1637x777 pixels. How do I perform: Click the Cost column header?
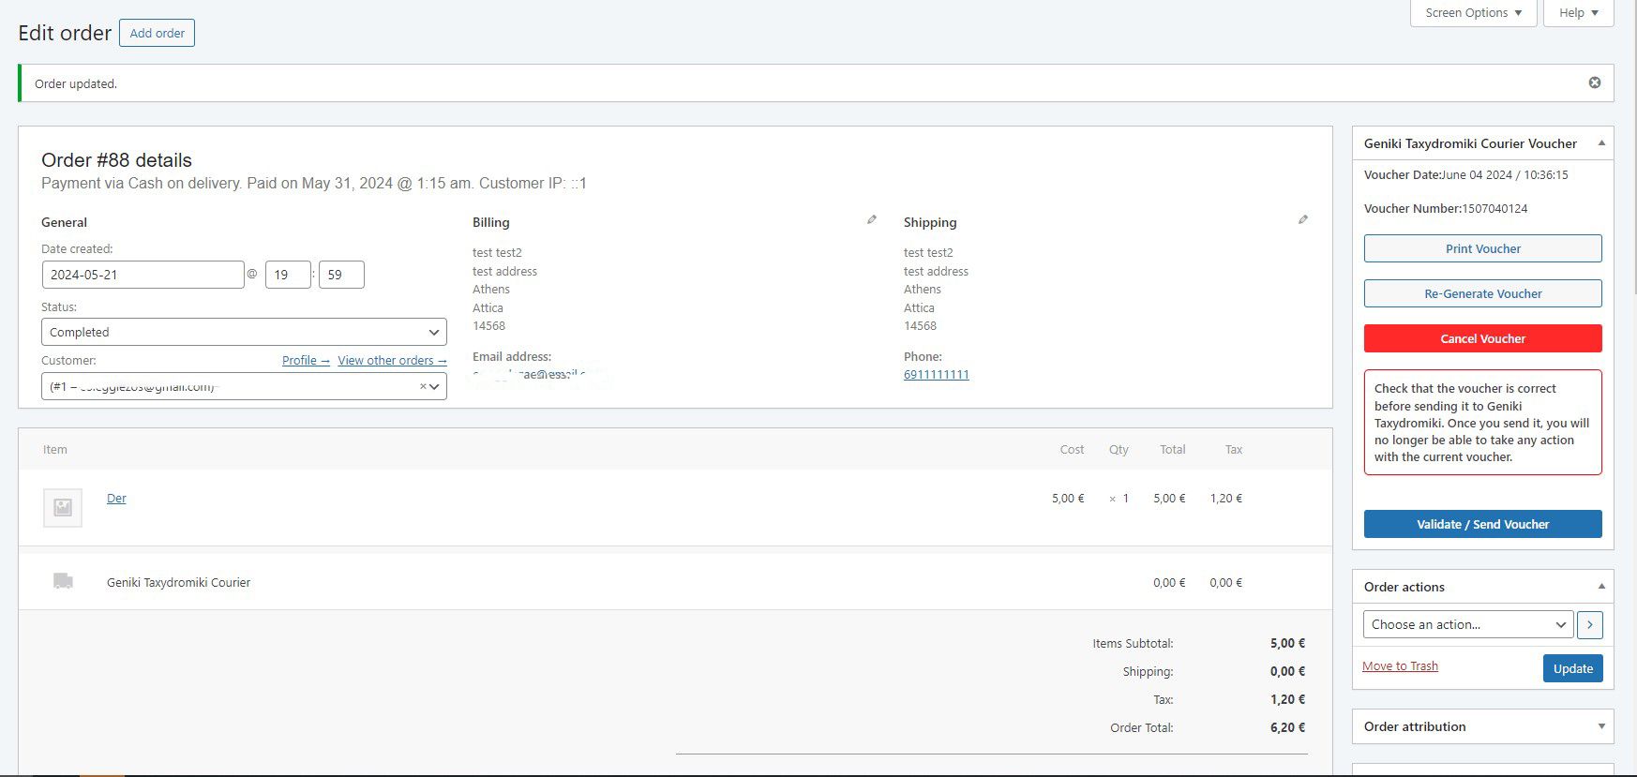click(1072, 450)
